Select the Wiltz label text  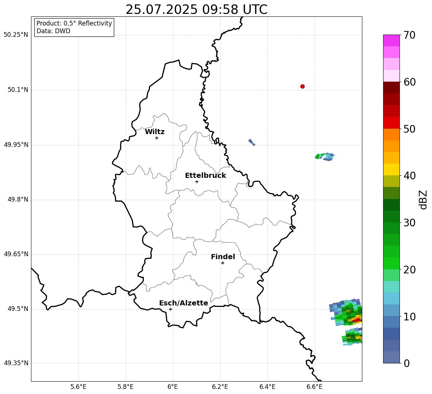point(155,132)
